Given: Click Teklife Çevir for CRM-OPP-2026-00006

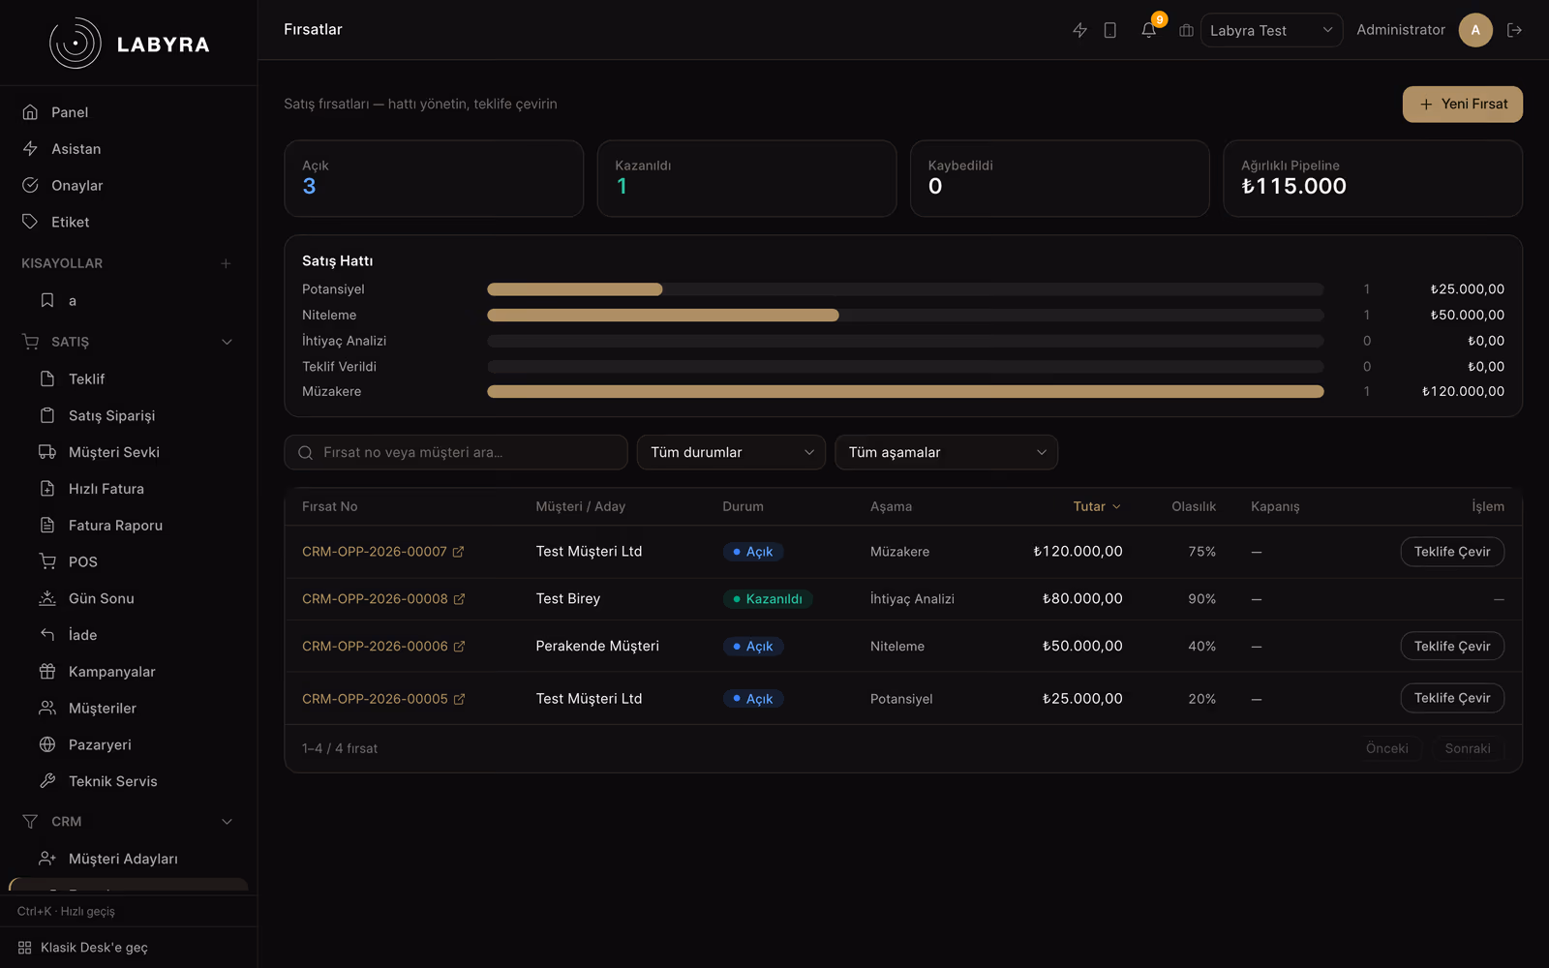Looking at the screenshot, I should (x=1451, y=646).
